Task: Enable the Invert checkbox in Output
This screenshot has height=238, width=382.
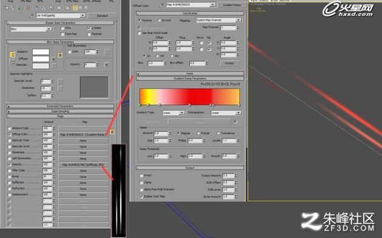Action: (x=141, y=175)
